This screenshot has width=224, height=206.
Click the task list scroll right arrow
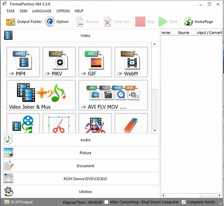click(220, 195)
